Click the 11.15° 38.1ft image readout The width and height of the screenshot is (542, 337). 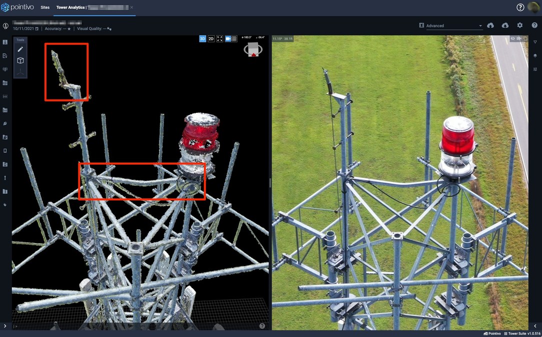coord(282,38)
